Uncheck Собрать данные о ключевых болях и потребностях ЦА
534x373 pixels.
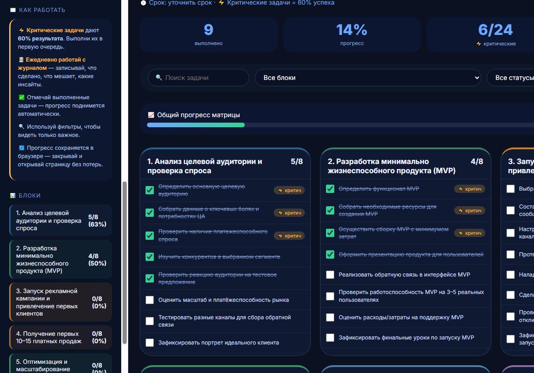150,213
